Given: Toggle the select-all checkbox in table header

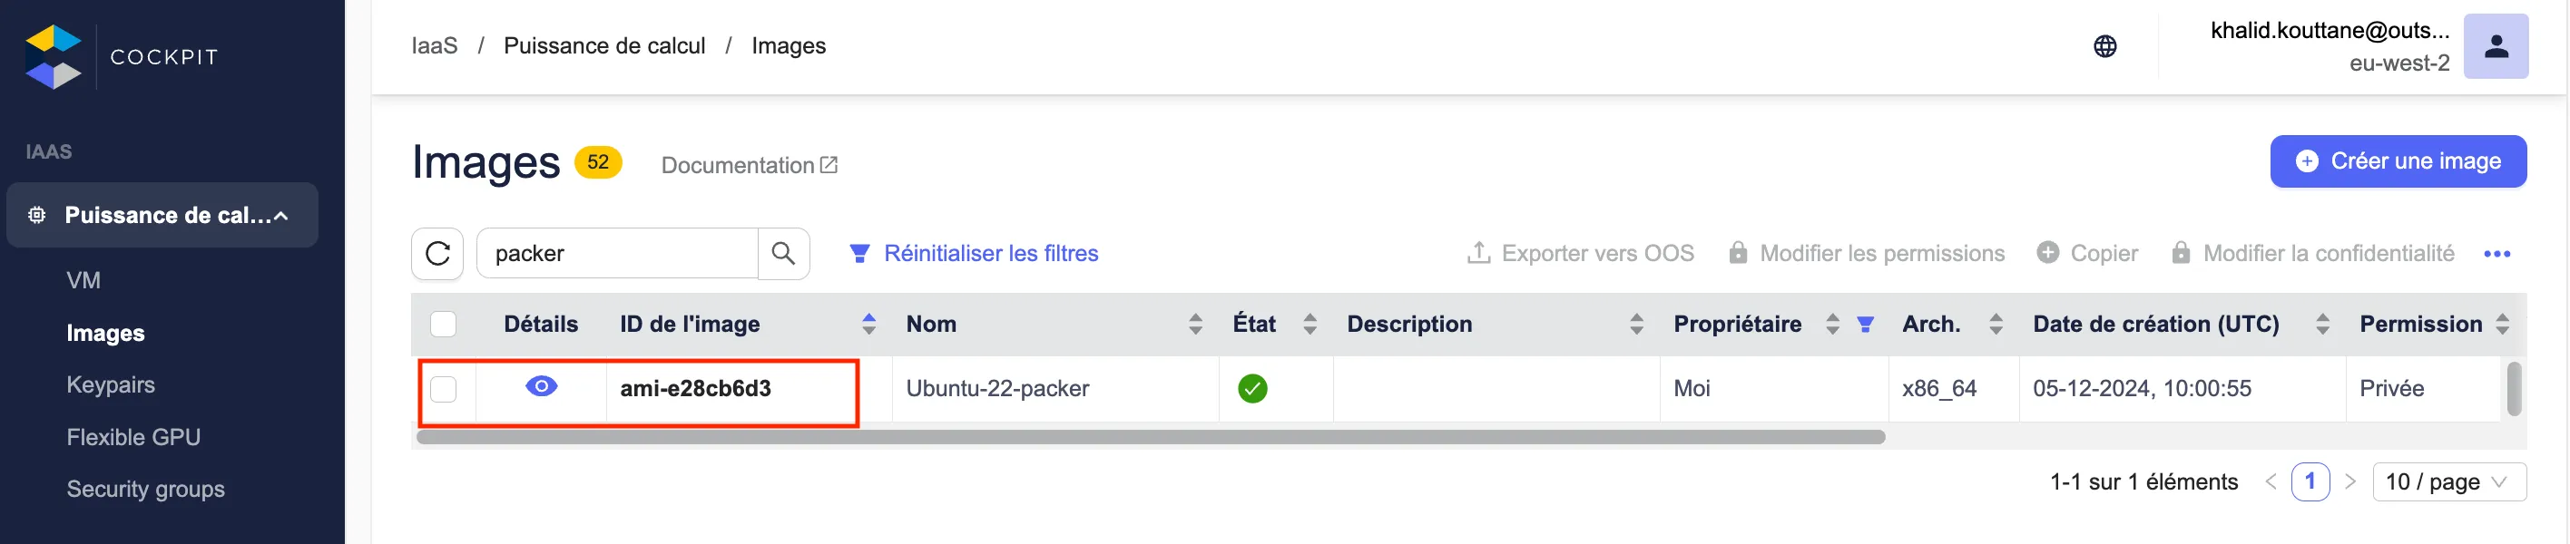Looking at the screenshot, I should point(443,325).
